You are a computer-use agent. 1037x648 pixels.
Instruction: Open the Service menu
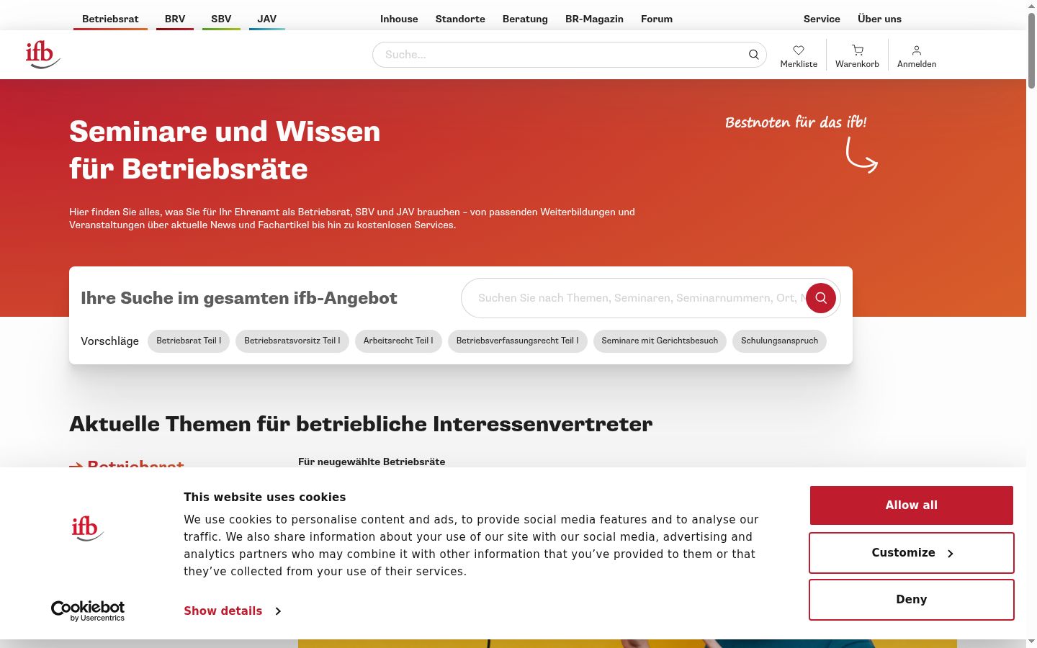point(822,19)
